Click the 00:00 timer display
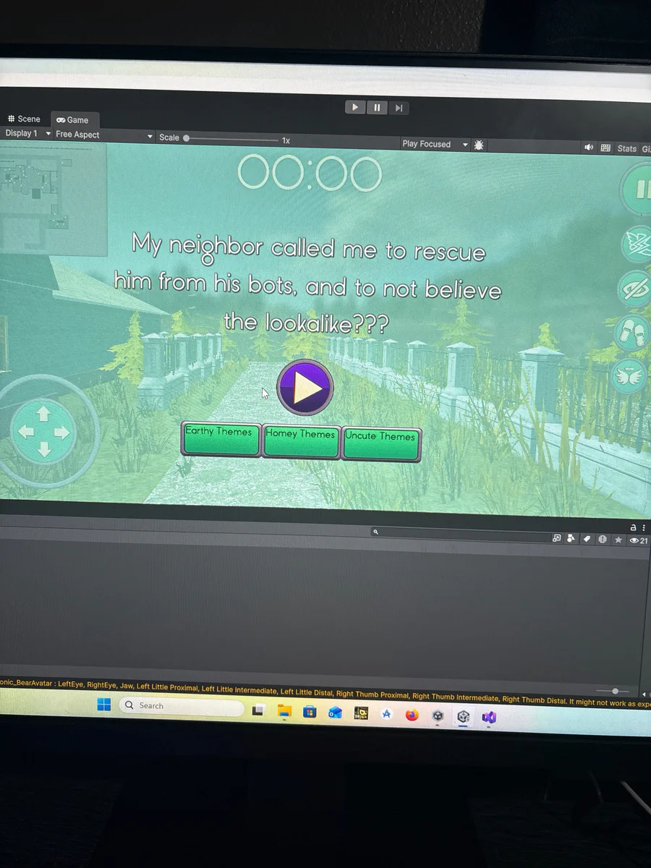 point(310,174)
